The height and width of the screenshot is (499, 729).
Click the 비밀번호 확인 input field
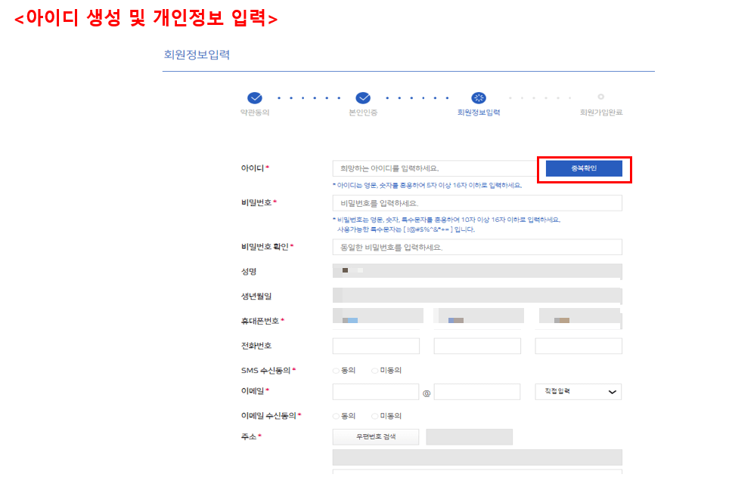pos(476,247)
